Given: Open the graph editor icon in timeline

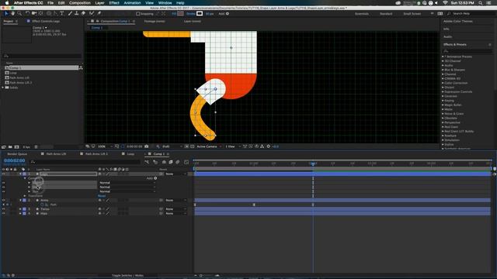Looking at the screenshot, I should coord(186,162).
